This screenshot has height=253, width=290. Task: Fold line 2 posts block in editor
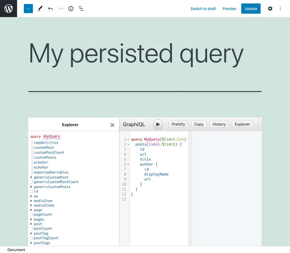tap(128, 144)
